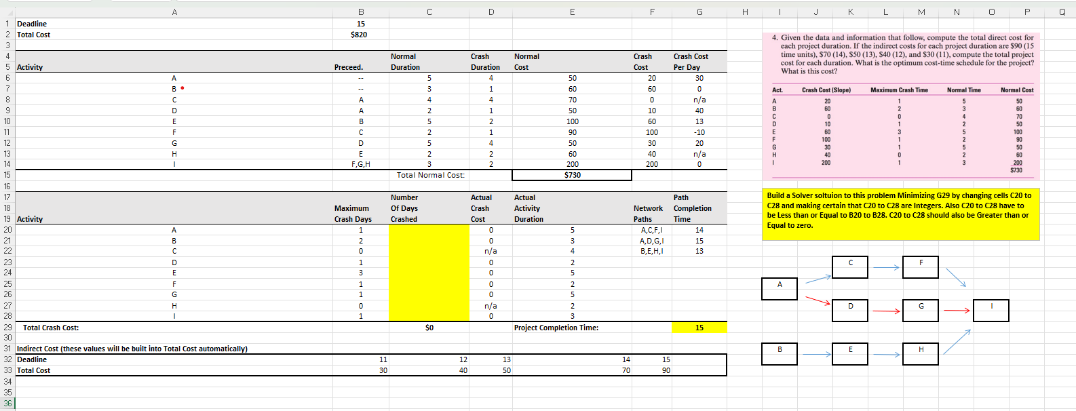Select row 36 header

[7, 403]
